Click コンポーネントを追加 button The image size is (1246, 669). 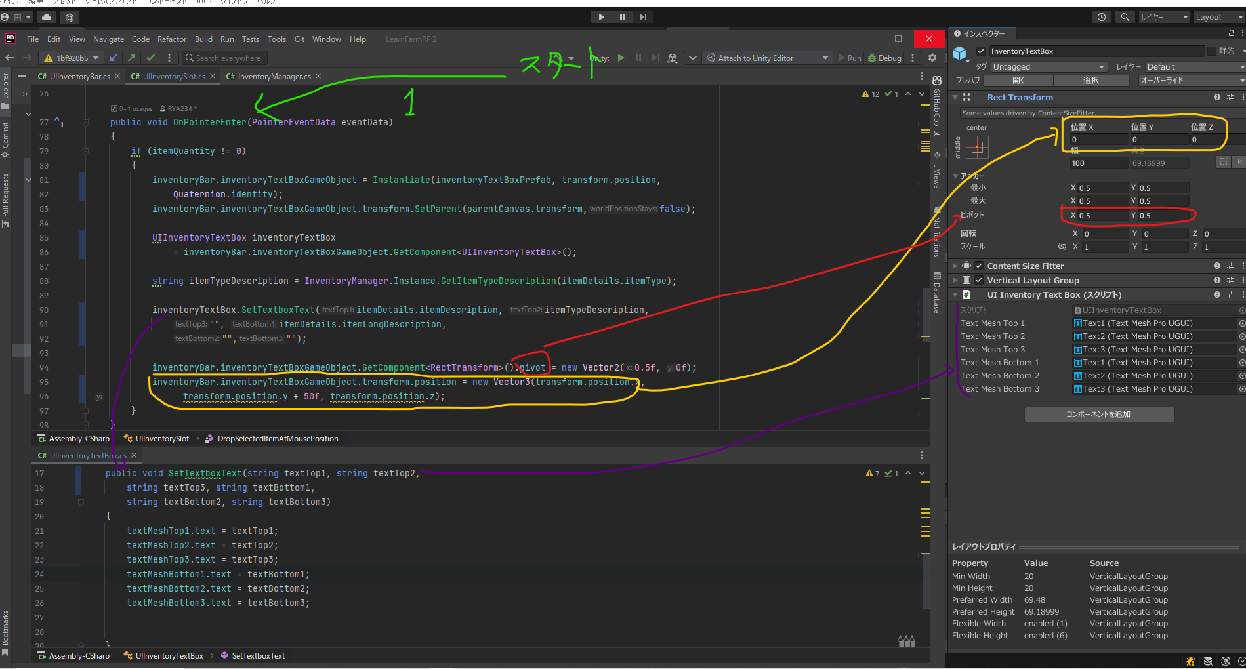pos(1099,415)
